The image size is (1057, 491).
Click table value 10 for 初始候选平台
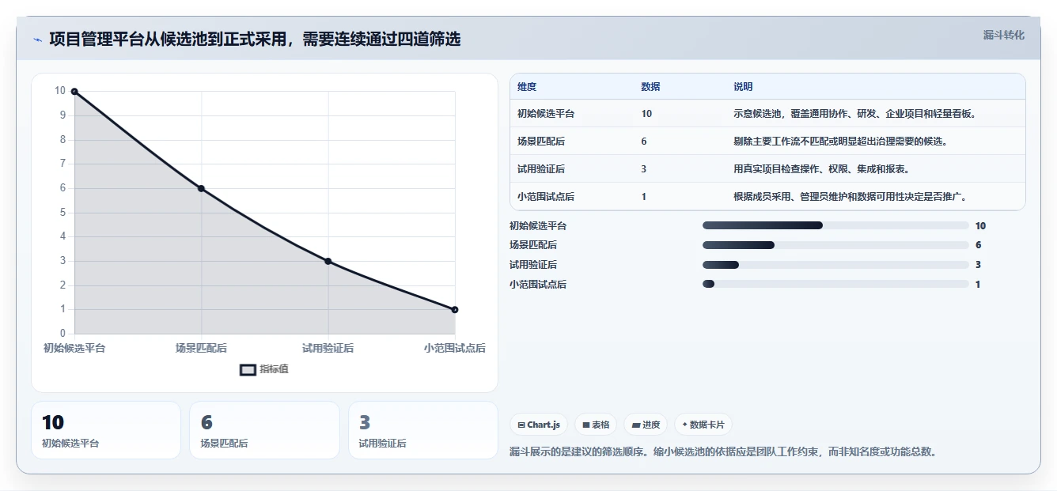[x=646, y=114]
